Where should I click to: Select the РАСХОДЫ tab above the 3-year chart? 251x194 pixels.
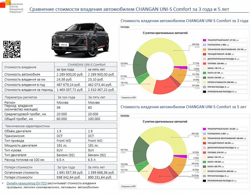coord(125,27)
